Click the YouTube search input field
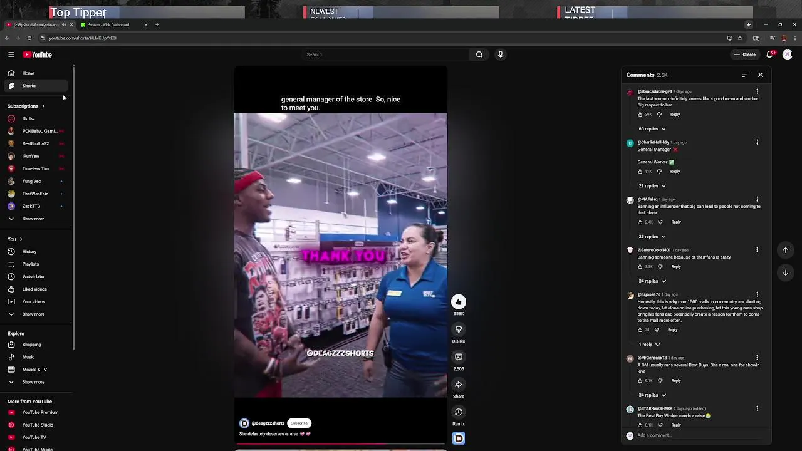The width and height of the screenshot is (802, 451). click(385, 54)
